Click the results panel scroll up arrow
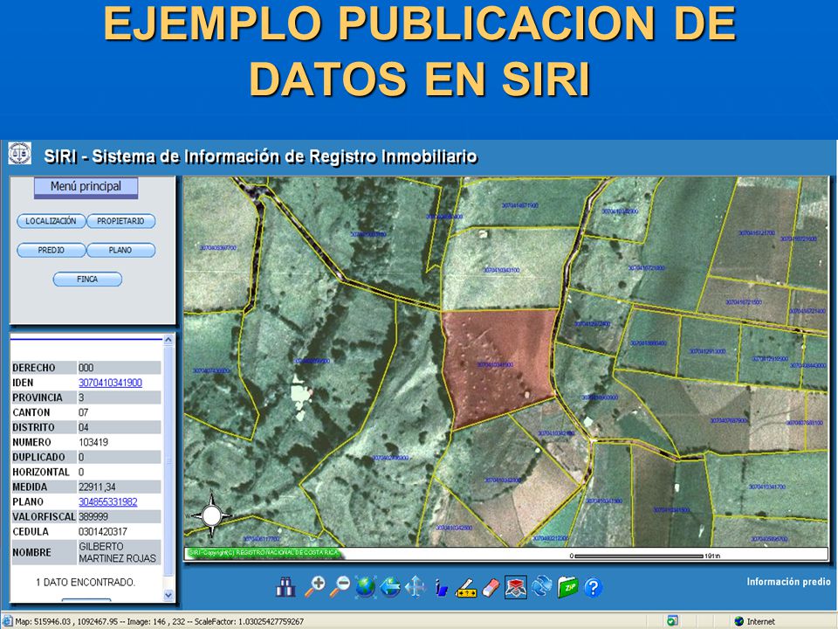The image size is (838, 629). click(x=168, y=340)
